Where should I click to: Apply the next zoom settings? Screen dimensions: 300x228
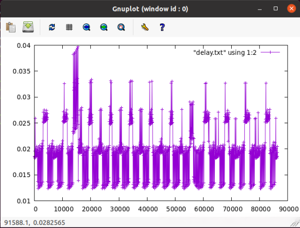pos(104,27)
